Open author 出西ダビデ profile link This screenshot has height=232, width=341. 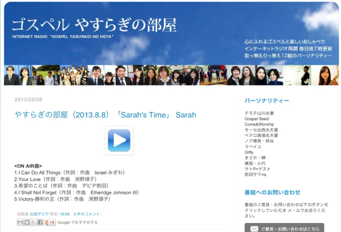pyautogui.click(x=40, y=214)
